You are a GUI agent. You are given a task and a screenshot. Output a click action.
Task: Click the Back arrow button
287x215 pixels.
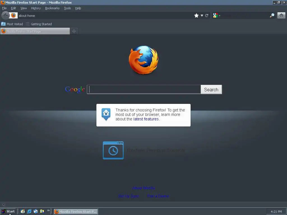[6, 16]
